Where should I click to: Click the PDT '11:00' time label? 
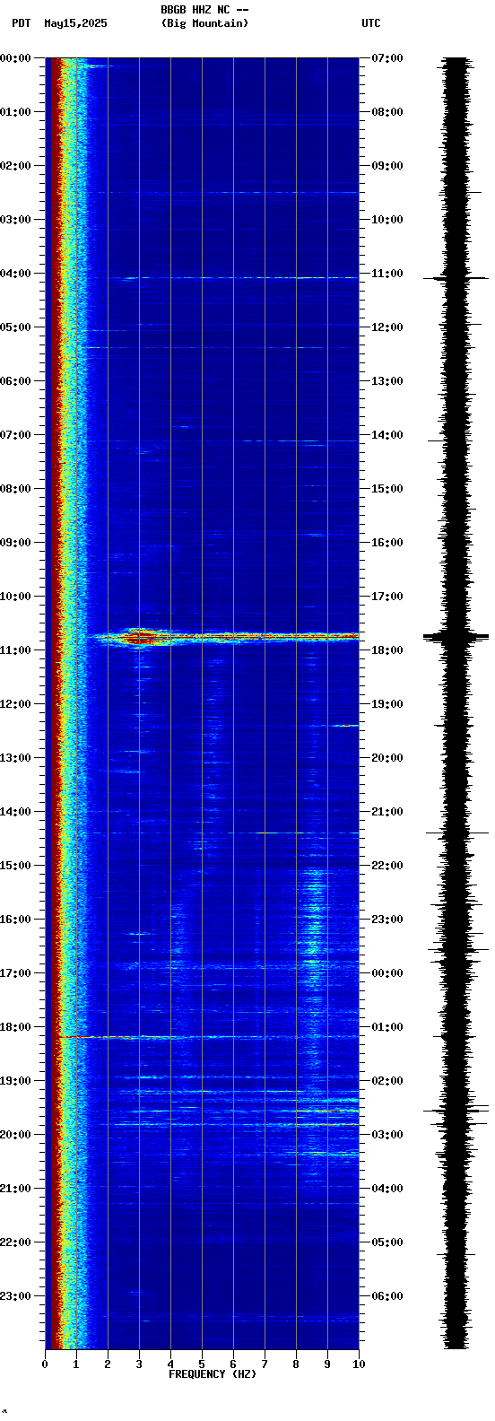[x=15, y=650]
